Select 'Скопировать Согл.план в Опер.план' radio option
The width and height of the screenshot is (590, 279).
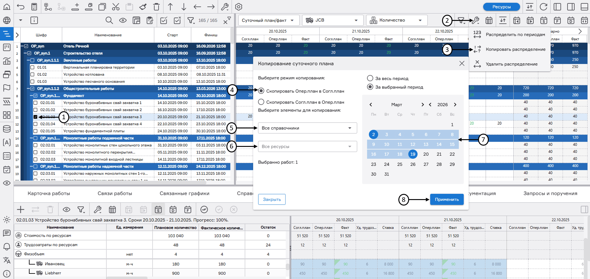click(261, 102)
